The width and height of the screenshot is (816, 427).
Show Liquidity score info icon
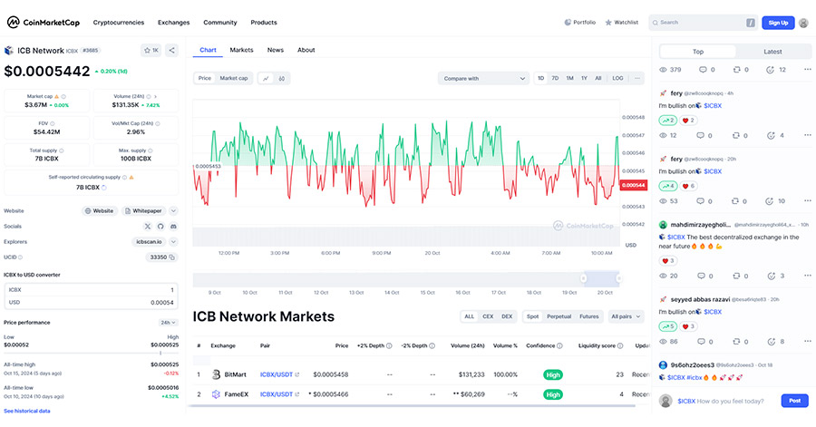620,346
